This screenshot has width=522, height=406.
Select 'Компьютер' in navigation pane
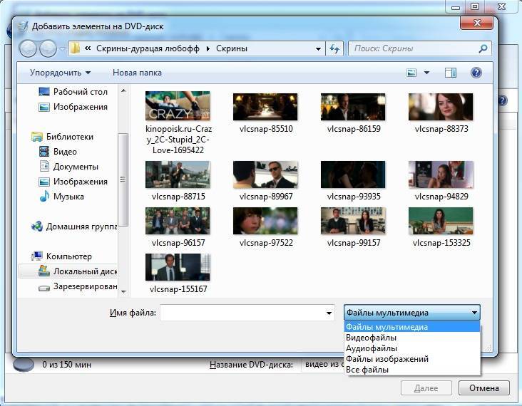pos(61,256)
